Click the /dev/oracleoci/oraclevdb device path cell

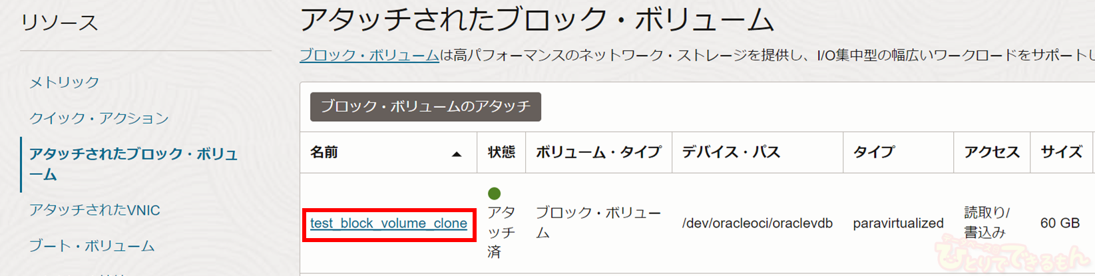[x=757, y=223]
